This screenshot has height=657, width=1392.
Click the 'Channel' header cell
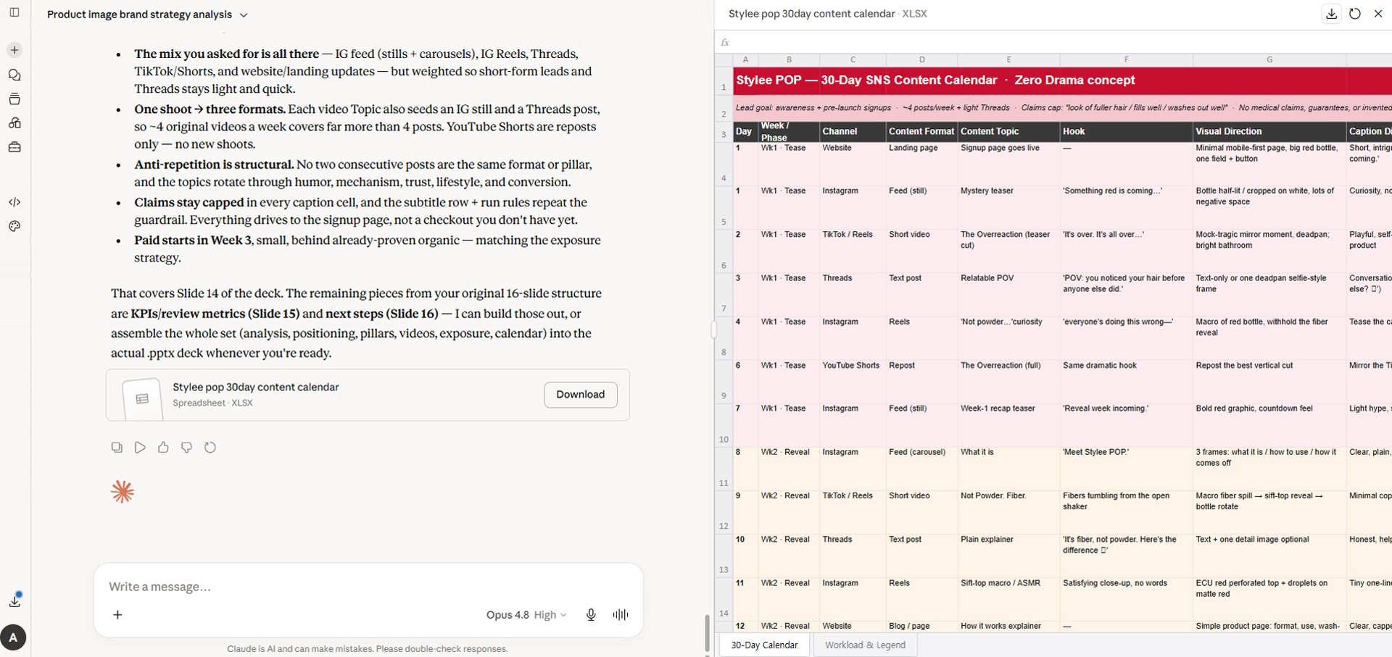(x=853, y=132)
